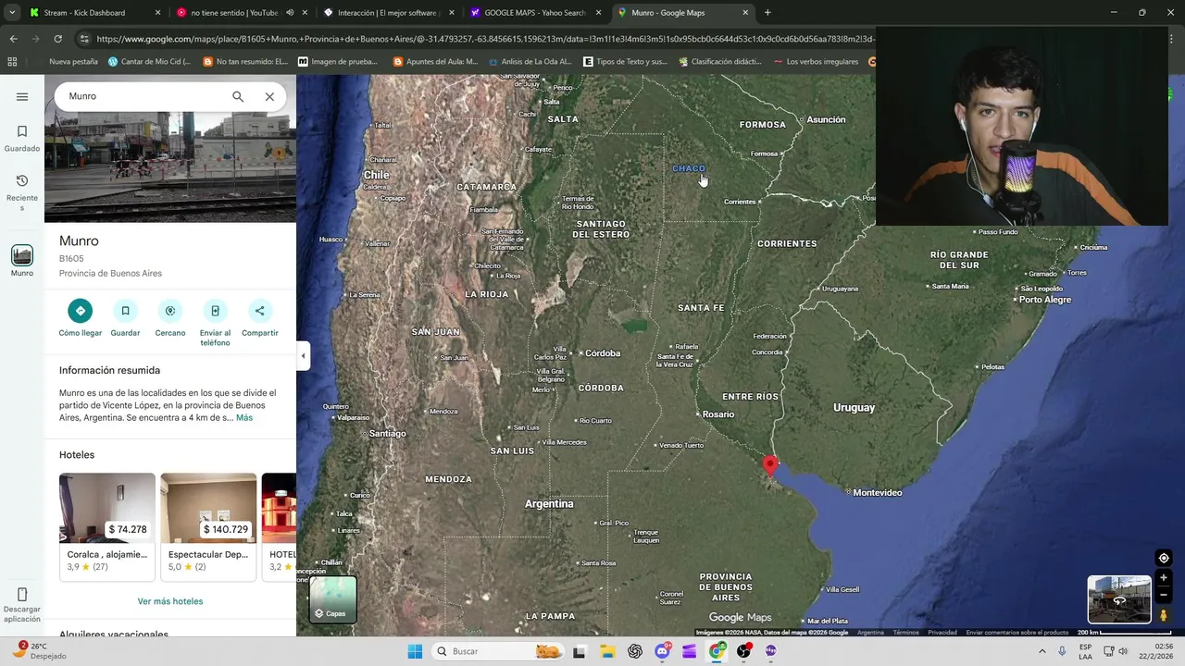This screenshot has height=666, width=1185.
Task: Go back with the browser back arrow
Action: [x=13, y=39]
